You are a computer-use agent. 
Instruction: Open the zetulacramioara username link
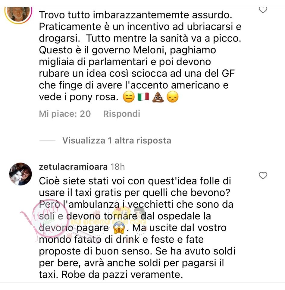point(73,167)
